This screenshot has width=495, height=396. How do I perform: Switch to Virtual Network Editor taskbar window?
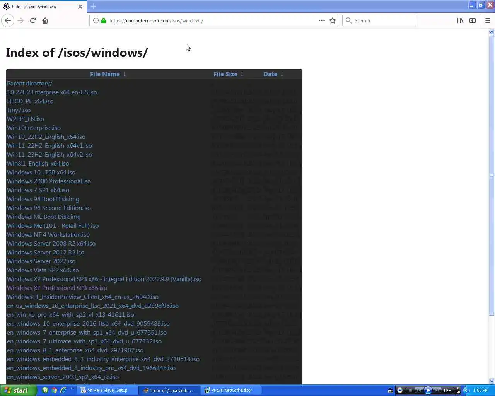(231, 390)
